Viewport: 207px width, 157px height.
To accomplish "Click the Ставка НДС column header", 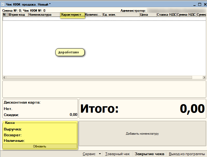I will click(x=166, y=15).
